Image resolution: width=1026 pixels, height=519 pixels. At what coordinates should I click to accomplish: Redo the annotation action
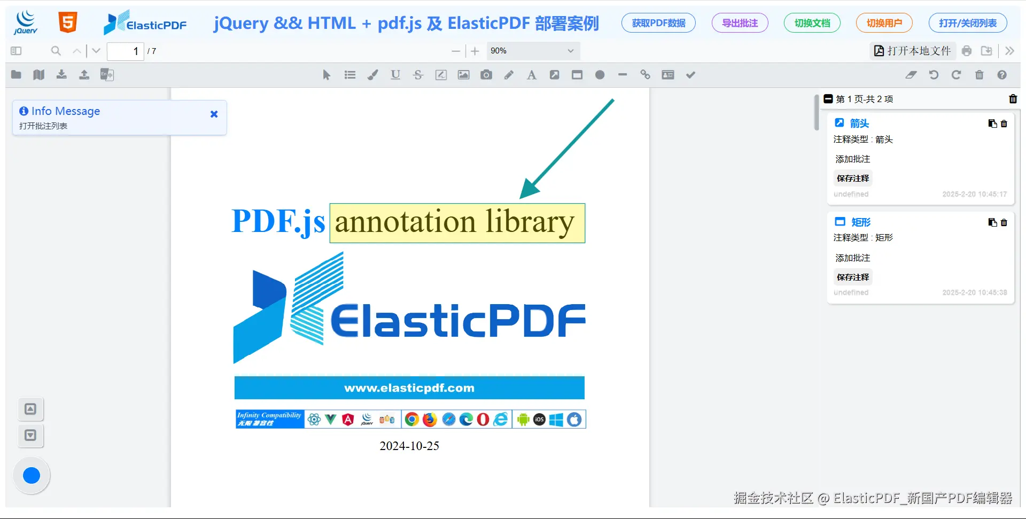957,75
